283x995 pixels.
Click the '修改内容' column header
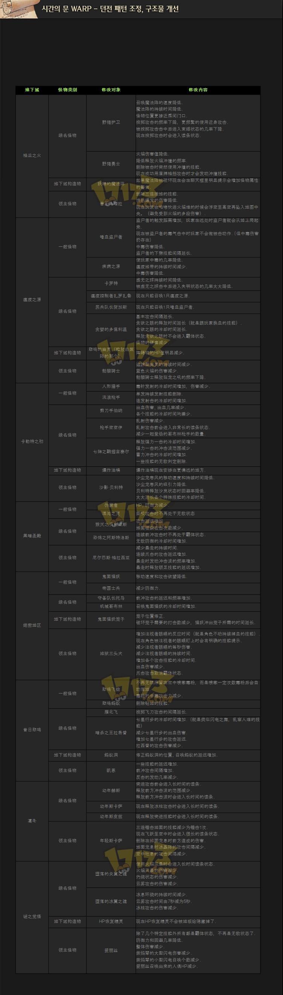(x=198, y=89)
